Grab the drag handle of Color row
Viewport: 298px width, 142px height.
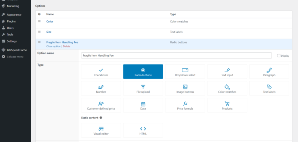(x=39, y=21)
